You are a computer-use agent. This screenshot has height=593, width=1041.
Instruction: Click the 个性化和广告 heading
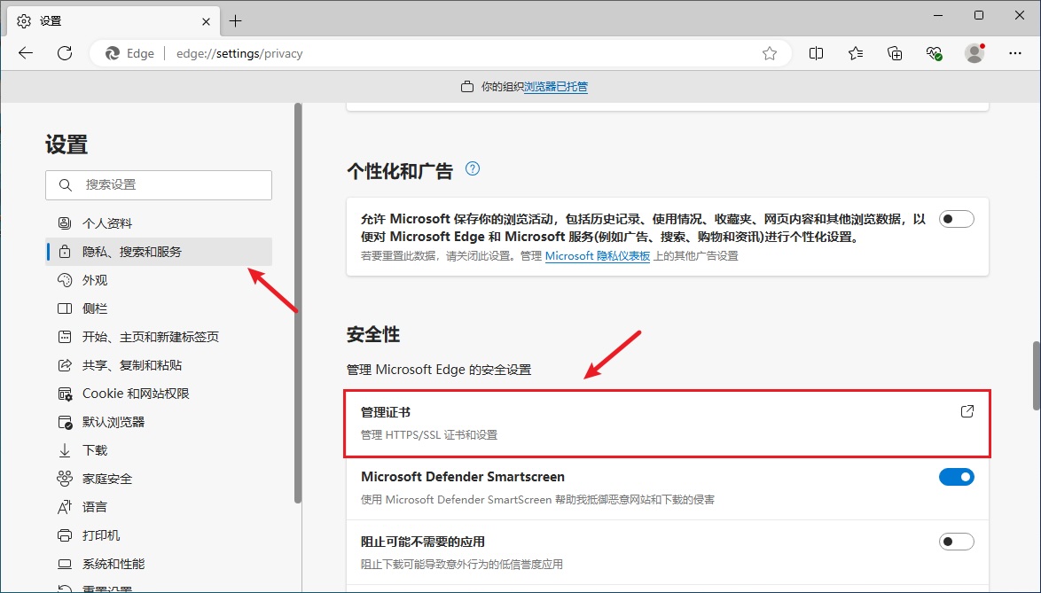point(400,171)
